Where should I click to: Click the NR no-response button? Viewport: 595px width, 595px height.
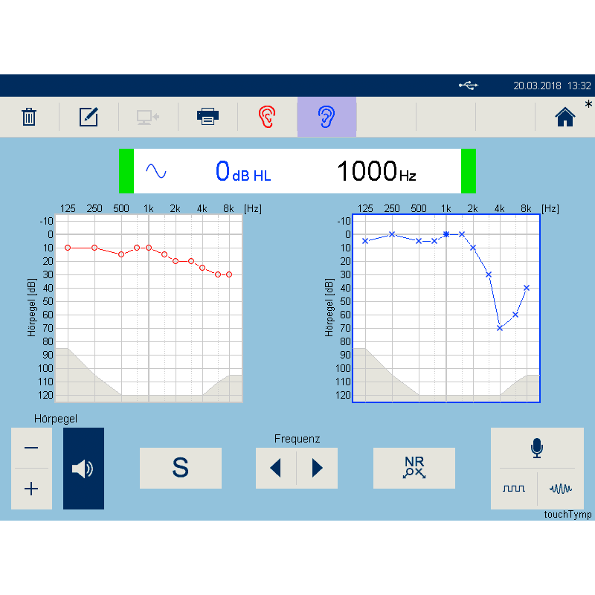pos(414,468)
